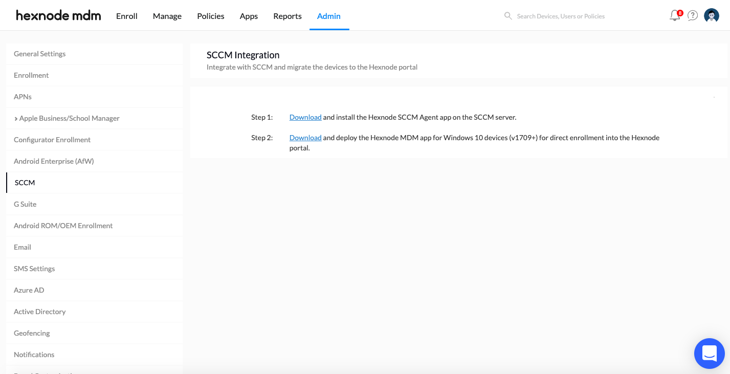This screenshot has height=374, width=730.
Task: Click the help question mark icon
Action: pos(693,15)
